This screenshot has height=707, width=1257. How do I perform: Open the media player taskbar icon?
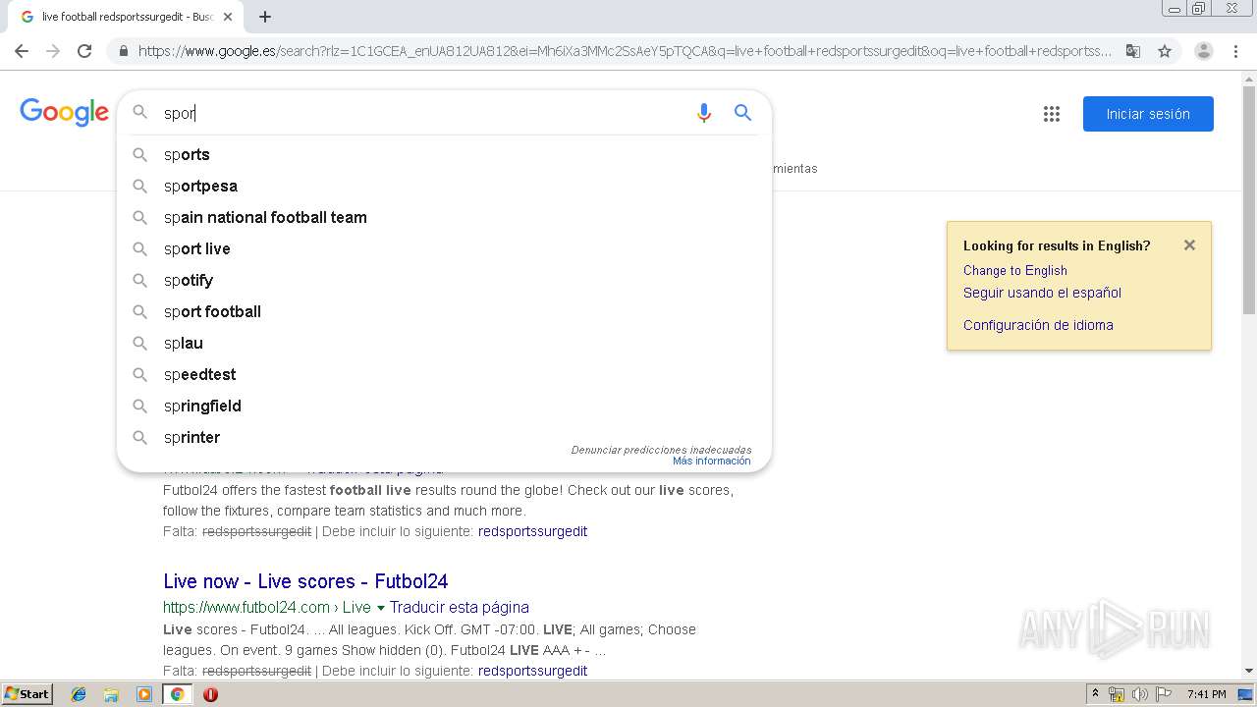tap(144, 694)
